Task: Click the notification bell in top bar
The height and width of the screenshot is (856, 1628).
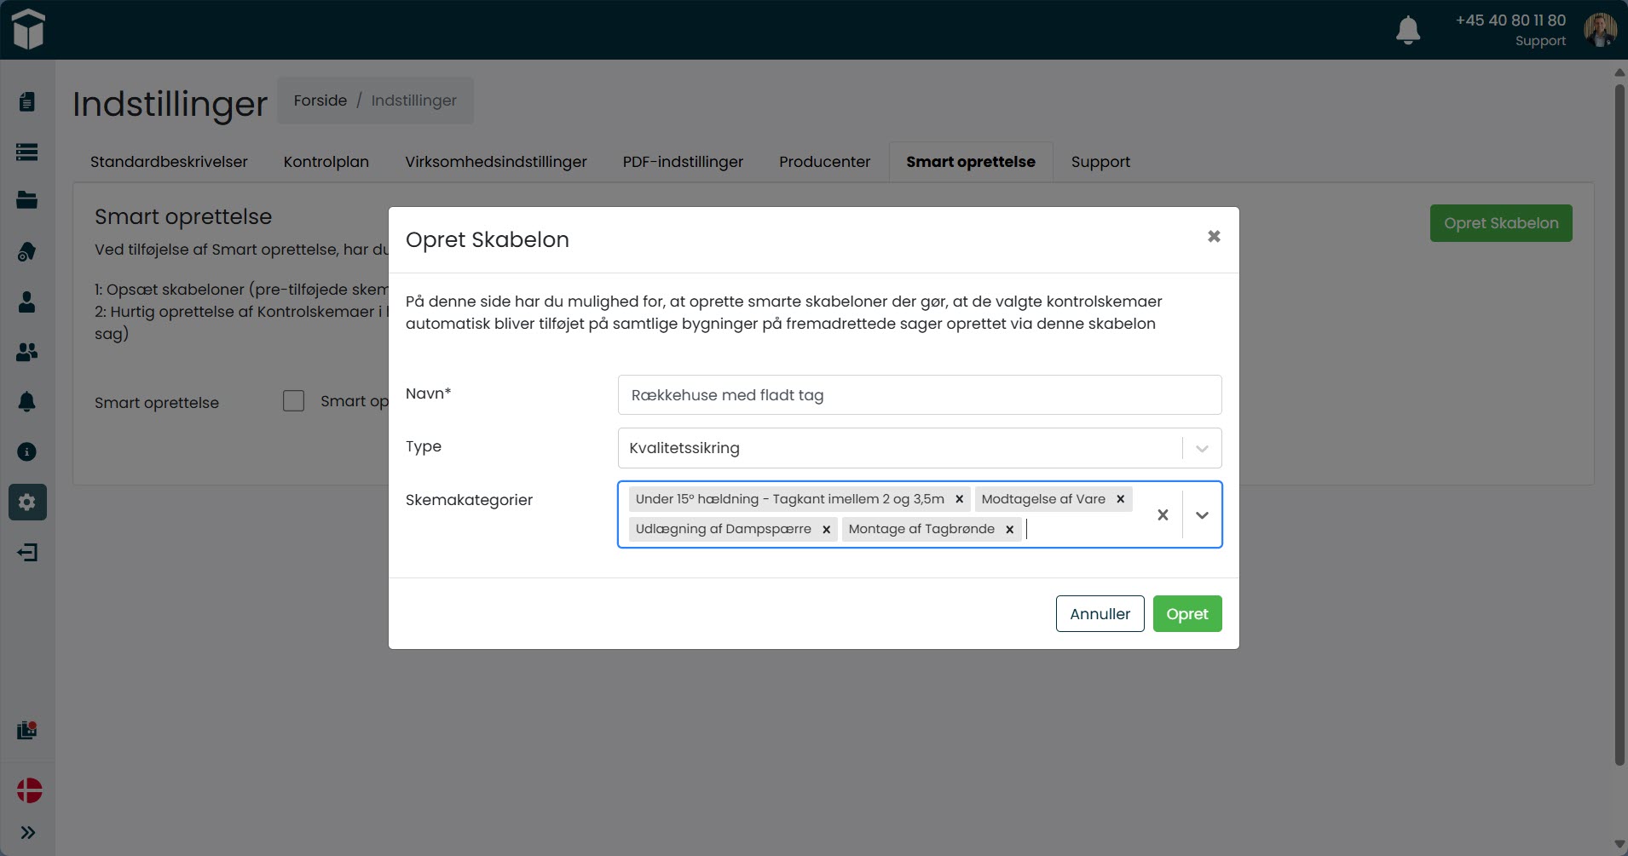Action: [x=1407, y=30]
